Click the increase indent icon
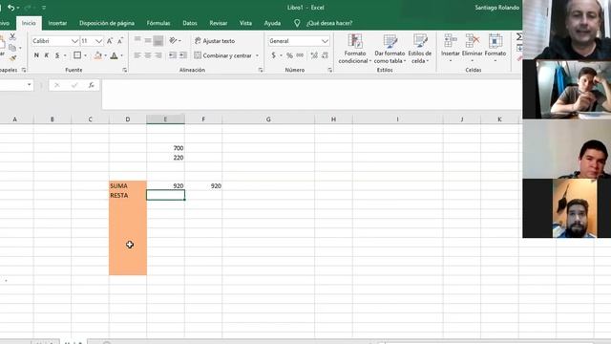Image resolution: width=611 pixels, height=344 pixels. (182, 55)
